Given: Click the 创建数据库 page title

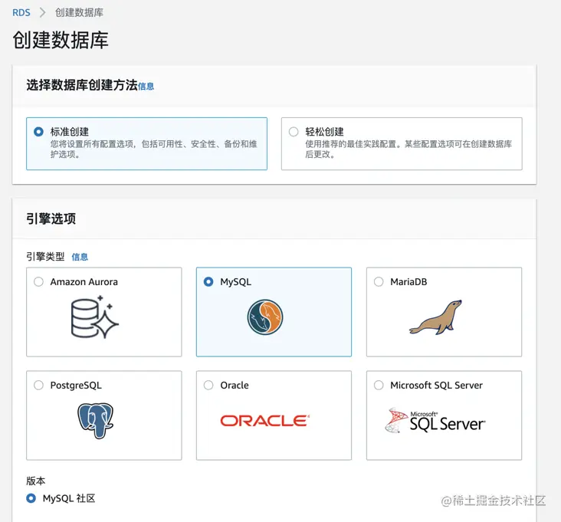Looking at the screenshot, I should 61,40.
